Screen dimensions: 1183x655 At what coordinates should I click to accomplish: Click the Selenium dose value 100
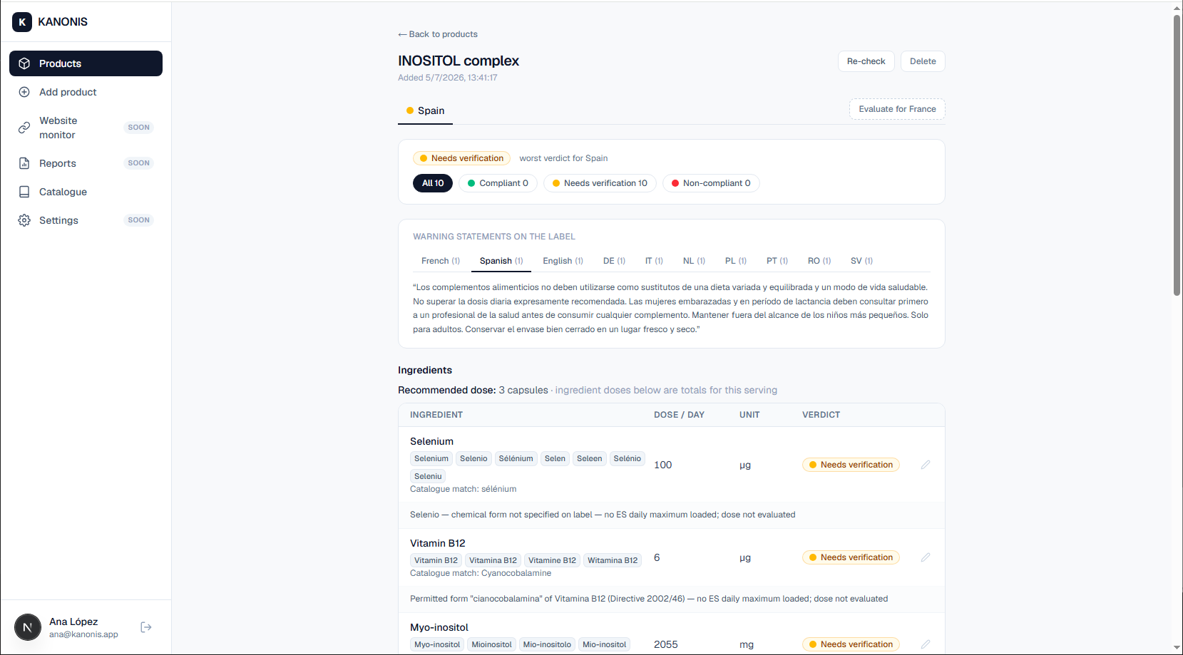click(x=663, y=465)
